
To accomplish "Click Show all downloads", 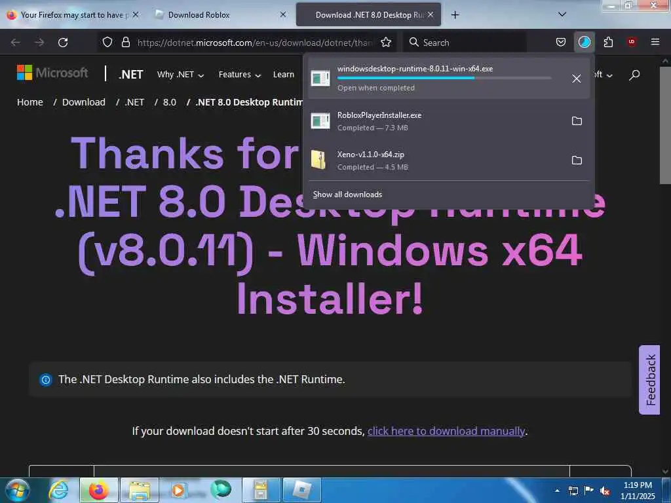I will (x=347, y=195).
